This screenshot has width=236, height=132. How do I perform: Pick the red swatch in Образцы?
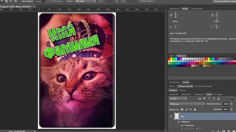(x=169, y=59)
